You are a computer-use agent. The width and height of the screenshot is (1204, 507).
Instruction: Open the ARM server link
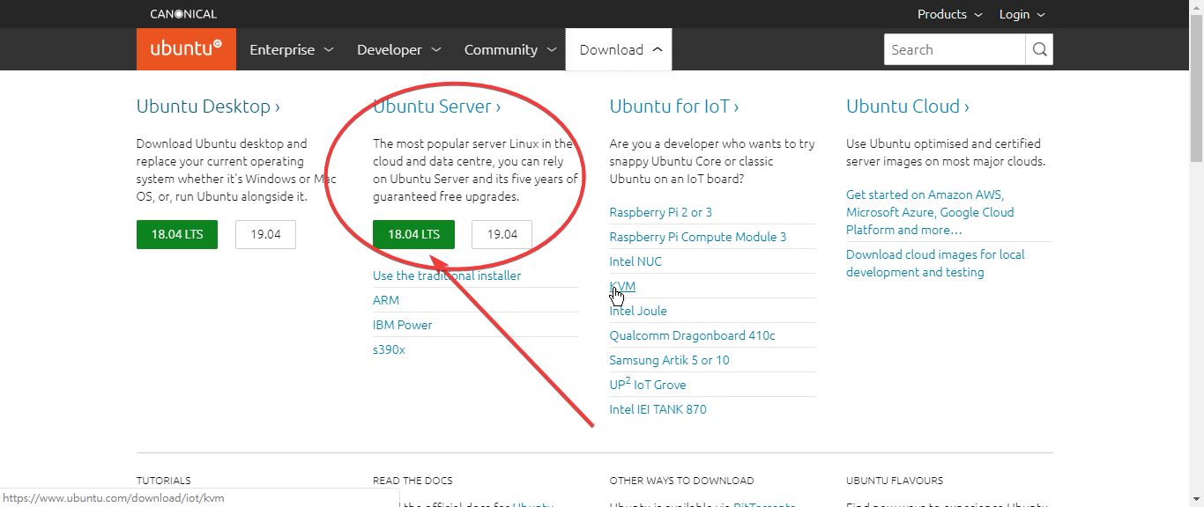[x=386, y=300]
